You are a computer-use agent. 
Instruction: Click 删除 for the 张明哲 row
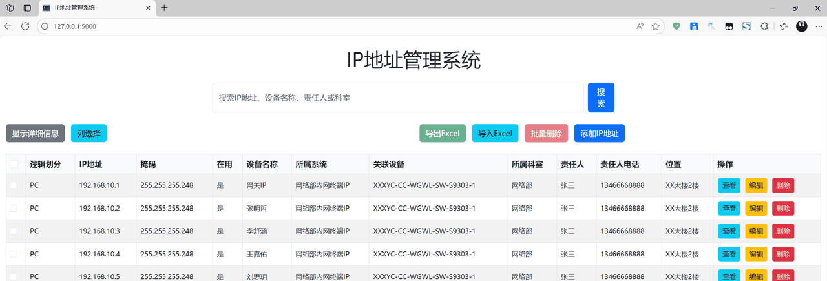(783, 208)
